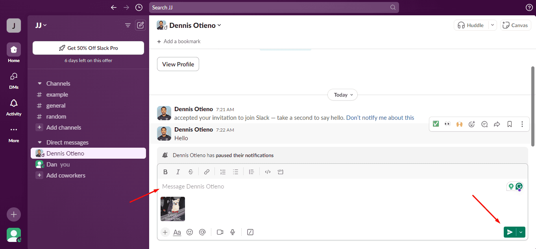The height and width of the screenshot is (249, 536).
Task: Click the Search JJ field
Action: [x=274, y=7]
